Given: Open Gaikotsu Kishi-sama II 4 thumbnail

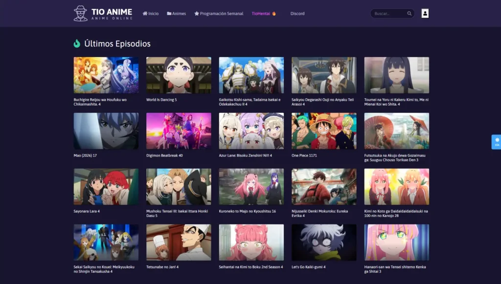Looking at the screenshot, I should click(251, 75).
